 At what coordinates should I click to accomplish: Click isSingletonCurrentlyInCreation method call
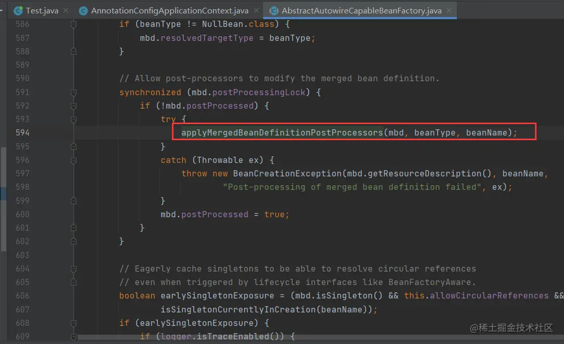(238, 309)
